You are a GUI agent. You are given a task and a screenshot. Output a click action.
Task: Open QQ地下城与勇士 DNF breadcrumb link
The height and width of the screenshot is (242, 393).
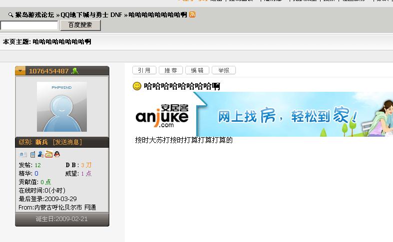91,15
